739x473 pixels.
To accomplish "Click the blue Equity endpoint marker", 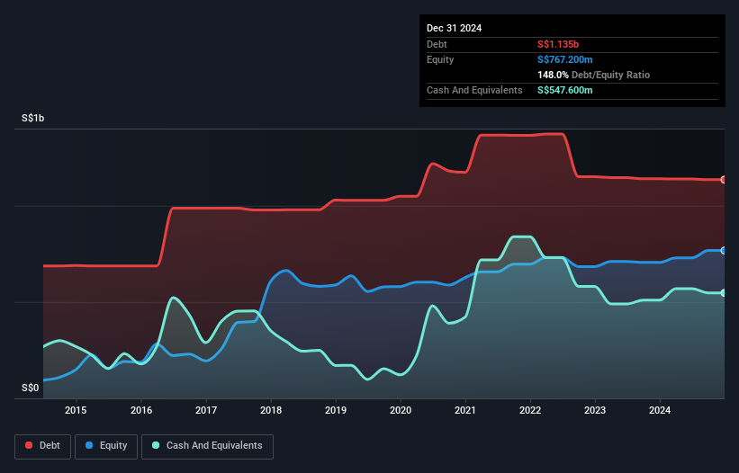I will [x=724, y=250].
